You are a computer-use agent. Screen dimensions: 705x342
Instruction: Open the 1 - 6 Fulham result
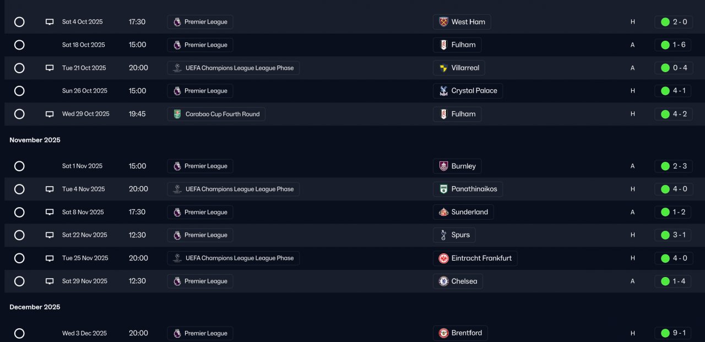tap(673, 45)
